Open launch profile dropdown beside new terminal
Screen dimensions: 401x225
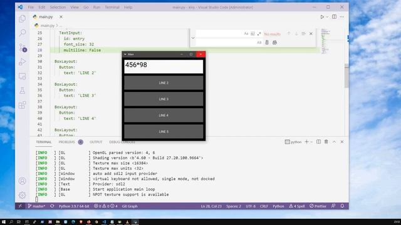click(x=311, y=142)
